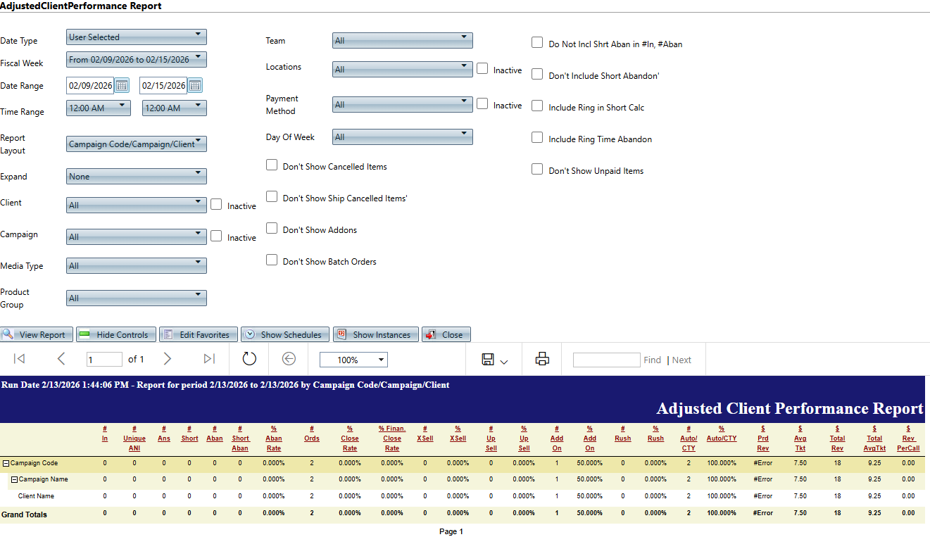Tick the Client Inactive checkbox
930x537 pixels.
pyautogui.click(x=216, y=204)
